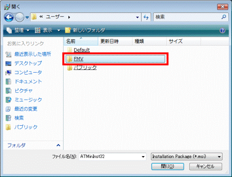Image resolution: width=232 pixels, height=177 pixels.
Task: Open the コンピュータ favorite link
Action: pos(28,72)
